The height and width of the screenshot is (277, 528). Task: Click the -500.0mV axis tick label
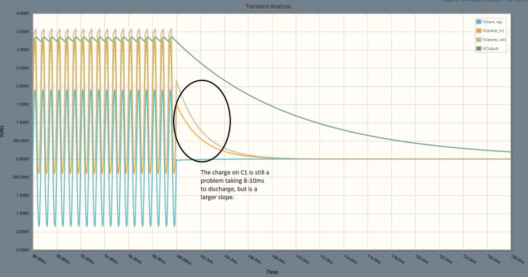[x=21, y=177]
